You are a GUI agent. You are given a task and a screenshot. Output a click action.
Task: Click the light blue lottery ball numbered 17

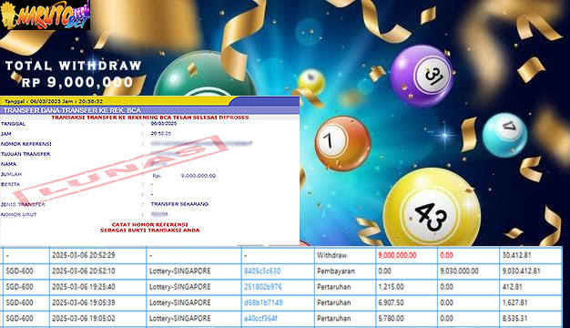coord(504,135)
